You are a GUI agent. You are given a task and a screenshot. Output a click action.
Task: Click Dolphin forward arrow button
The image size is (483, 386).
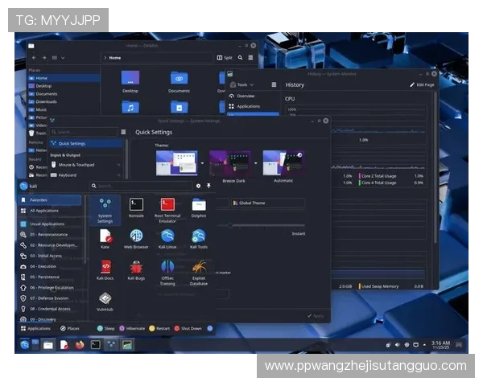tap(44, 58)
